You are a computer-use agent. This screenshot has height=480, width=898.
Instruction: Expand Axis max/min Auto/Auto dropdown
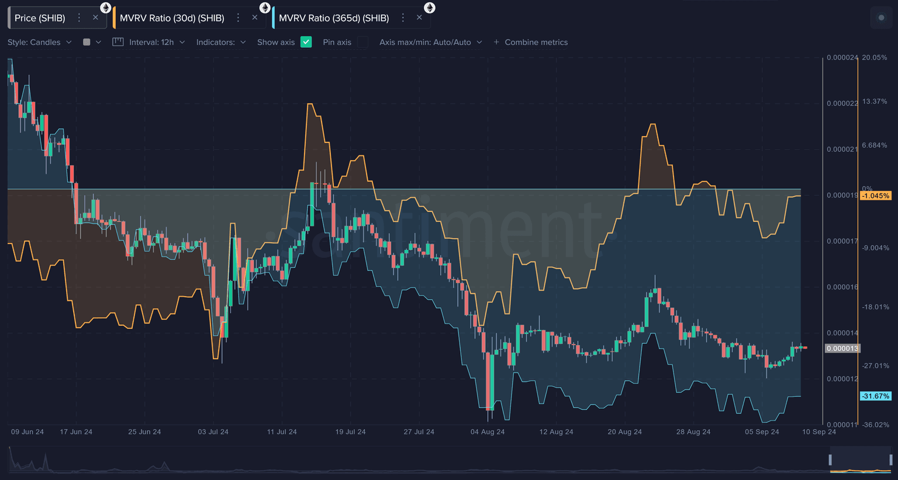[430, 42]
